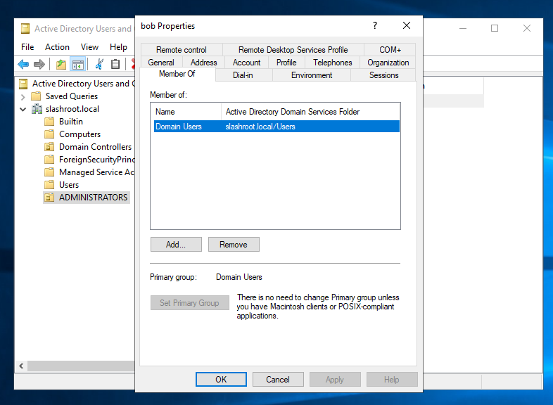
Task: Click the blue Back arrow in toolbar
Action: 23,65
